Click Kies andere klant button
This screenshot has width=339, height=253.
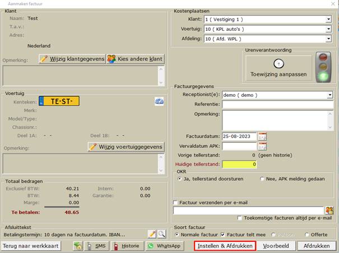tap(136, 59)
